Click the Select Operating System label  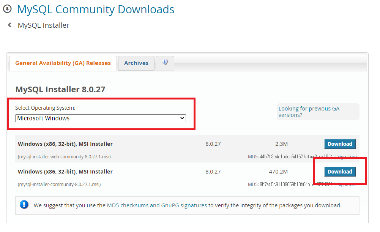[x=45, y=108]
